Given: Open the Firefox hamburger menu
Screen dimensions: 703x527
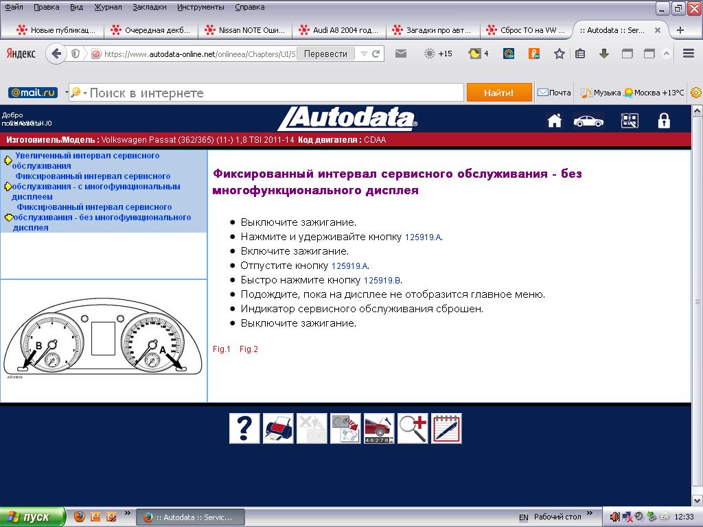Looking at the screenshot, I should [689, 54].
